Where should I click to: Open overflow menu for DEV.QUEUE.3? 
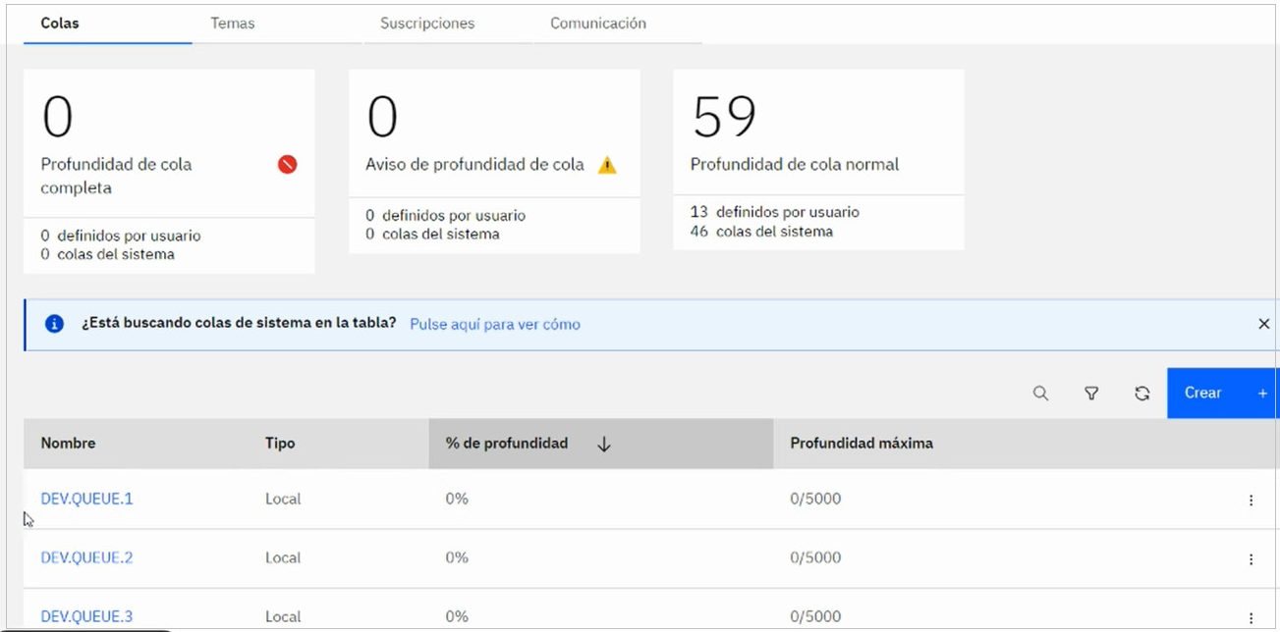[1251, 617]
